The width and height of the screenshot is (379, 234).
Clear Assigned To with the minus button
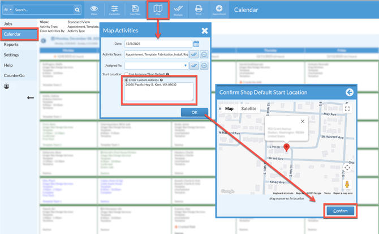(204, 66)
